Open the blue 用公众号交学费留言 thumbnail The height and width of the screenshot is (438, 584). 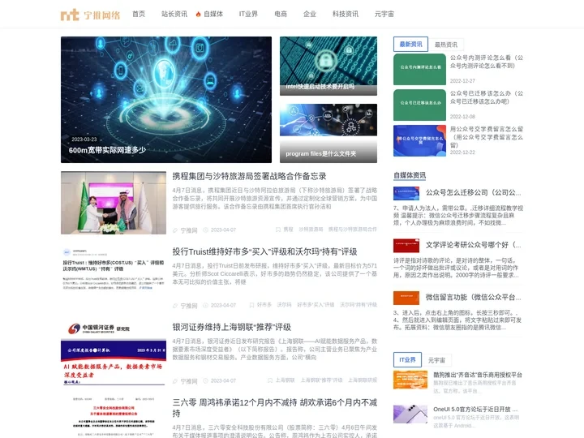[x=419, y=140]
